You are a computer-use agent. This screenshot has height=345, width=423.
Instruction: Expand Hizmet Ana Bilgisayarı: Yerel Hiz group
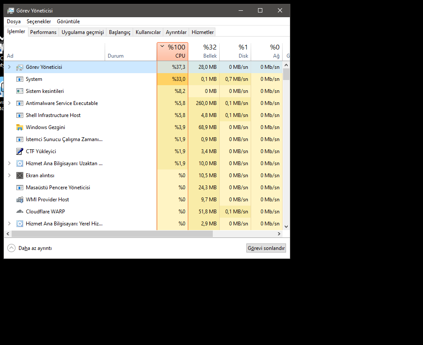tap(9, 223)
